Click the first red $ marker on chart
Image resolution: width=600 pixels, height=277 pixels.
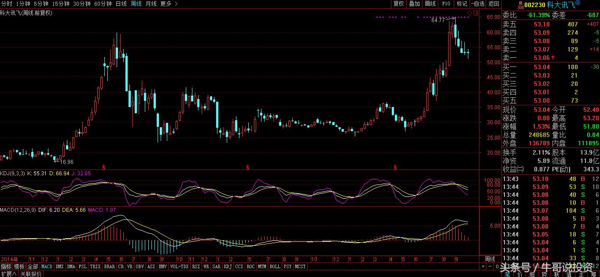pos(104,167)
